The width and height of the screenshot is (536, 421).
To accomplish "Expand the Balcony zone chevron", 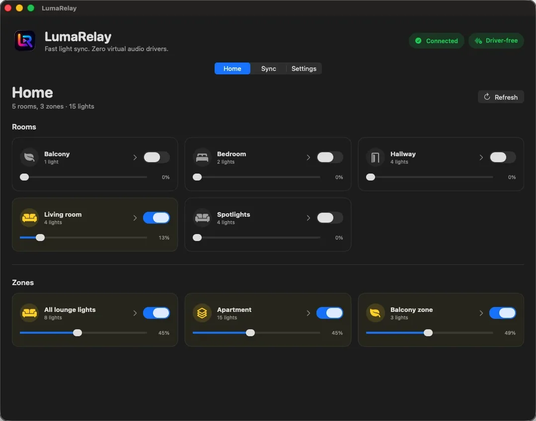I will [481, 313].
